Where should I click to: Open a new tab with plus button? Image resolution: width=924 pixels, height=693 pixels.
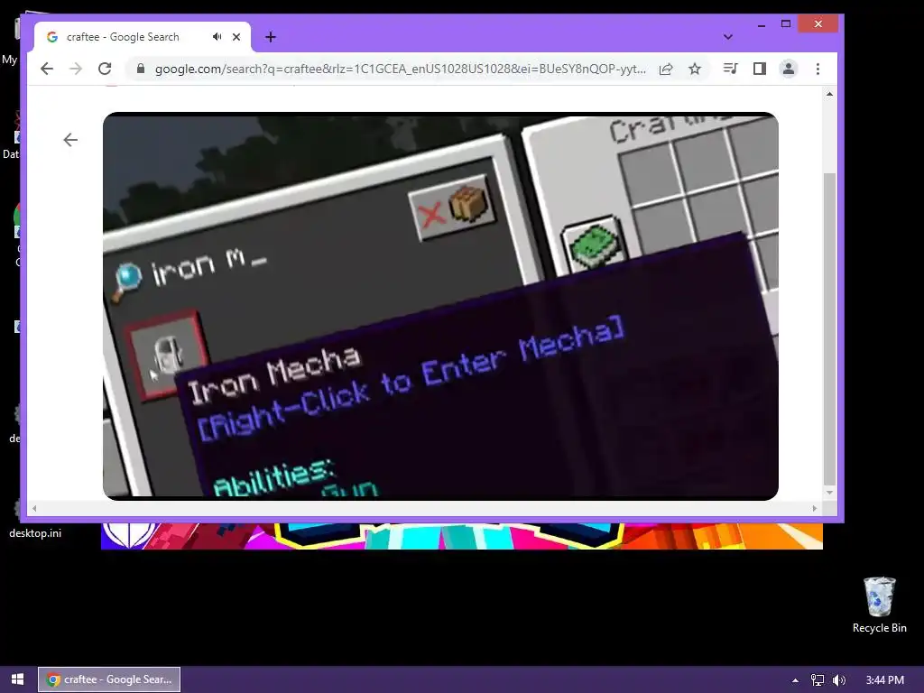(271, 37)
